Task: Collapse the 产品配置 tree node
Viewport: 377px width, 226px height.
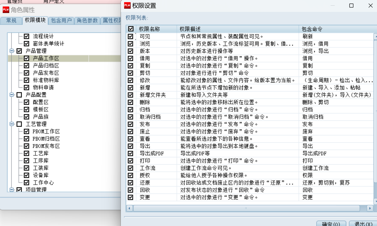Action: (12, 95)
